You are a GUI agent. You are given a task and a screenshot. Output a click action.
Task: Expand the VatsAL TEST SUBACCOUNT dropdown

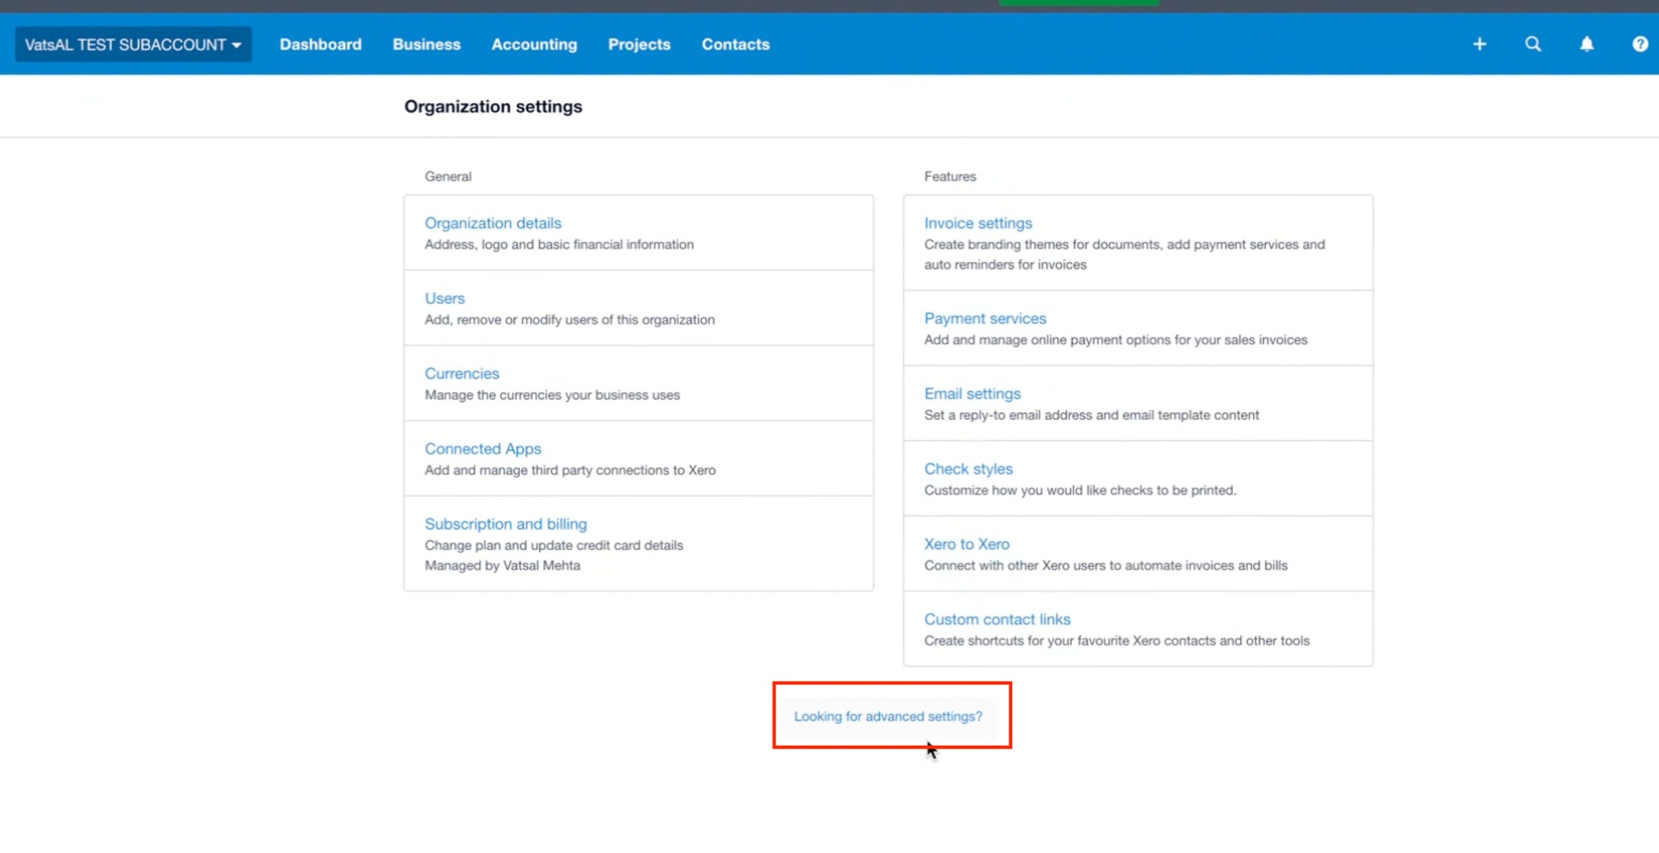pyautogui.click(x=133, y=44)
